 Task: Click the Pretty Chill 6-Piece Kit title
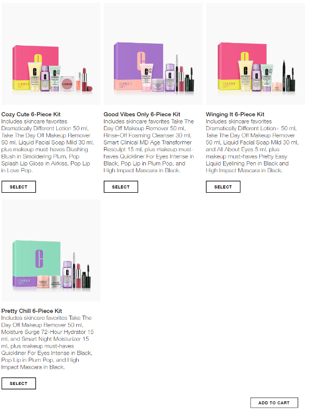click(x=31, y=311)
